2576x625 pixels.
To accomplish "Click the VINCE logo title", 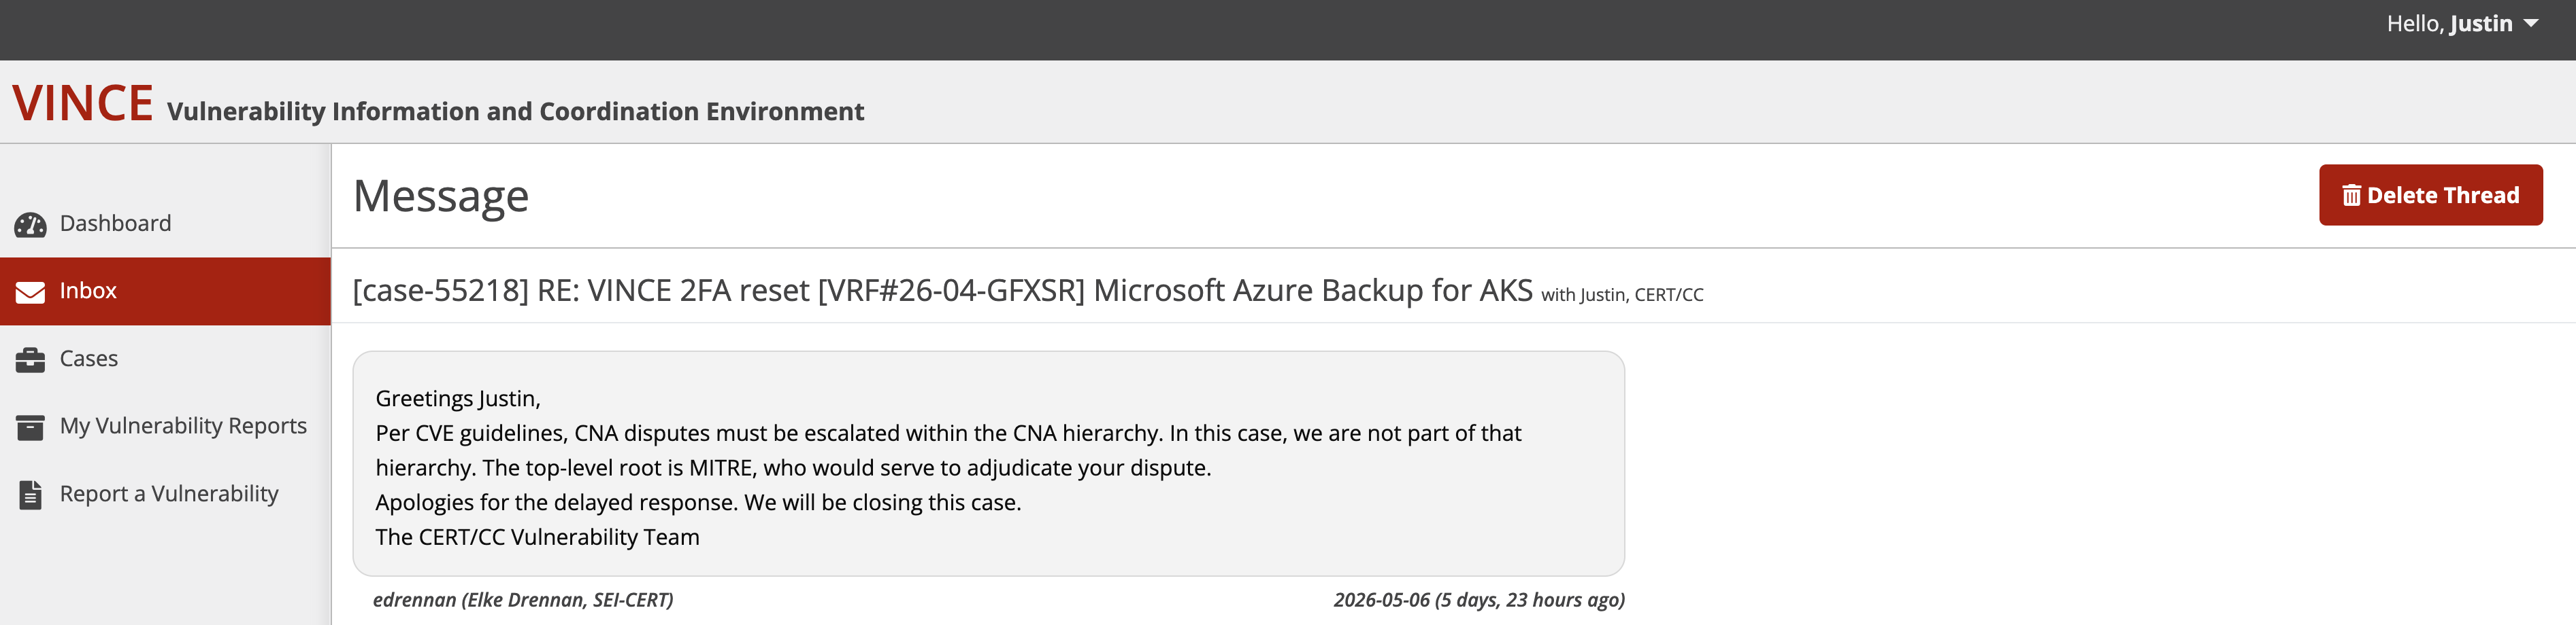I will pos(83,104).
